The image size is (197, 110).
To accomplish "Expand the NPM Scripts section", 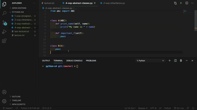I will click(18, 104).
